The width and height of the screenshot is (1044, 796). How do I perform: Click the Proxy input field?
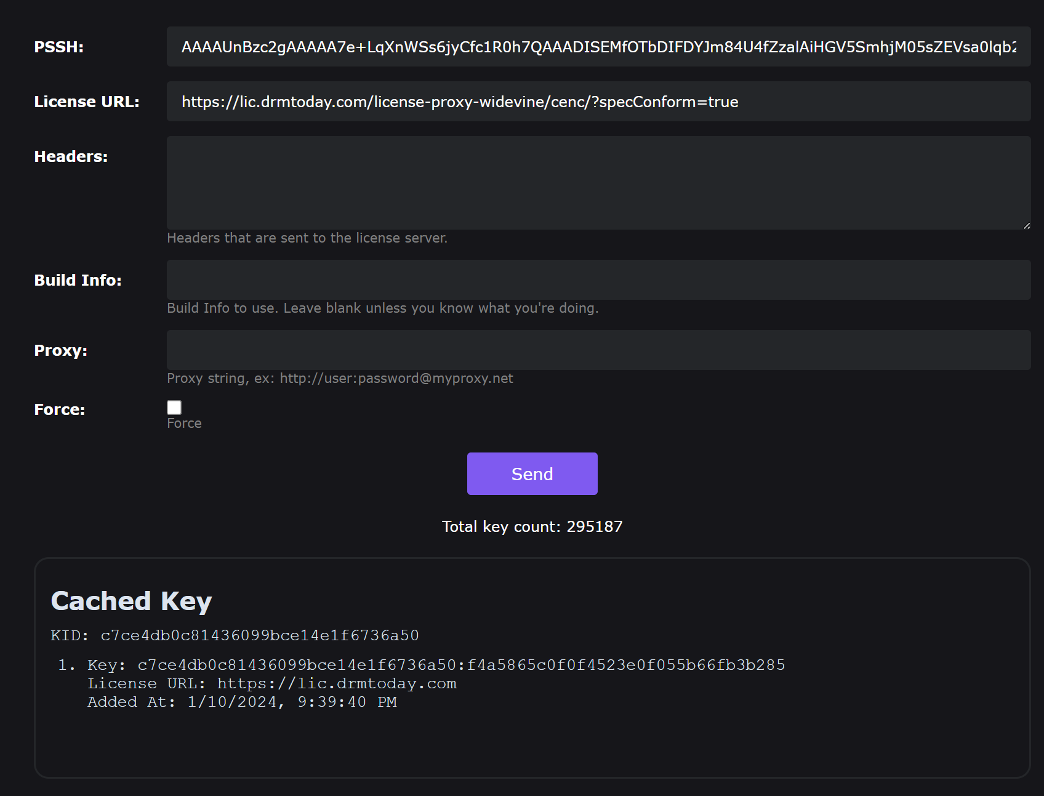(598, 350)
